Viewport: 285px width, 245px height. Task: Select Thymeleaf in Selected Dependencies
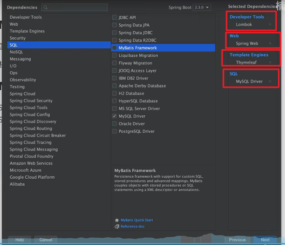coord(246,62)
